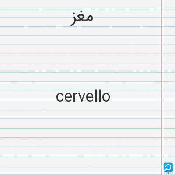Click the margin strip beside the red line
This screenshot has width=175, height=175.
click(x=168, y=80)
